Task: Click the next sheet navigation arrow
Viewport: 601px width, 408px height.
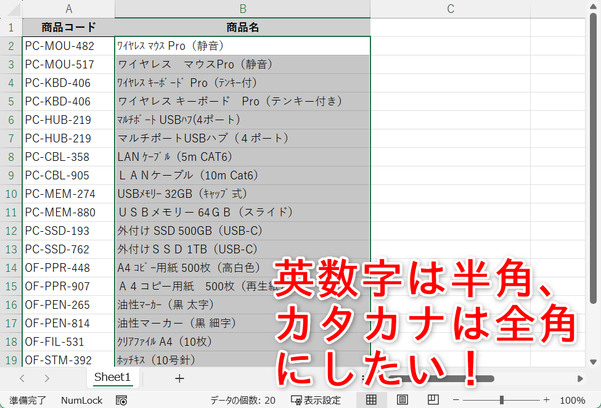Action: click(47, 378)
